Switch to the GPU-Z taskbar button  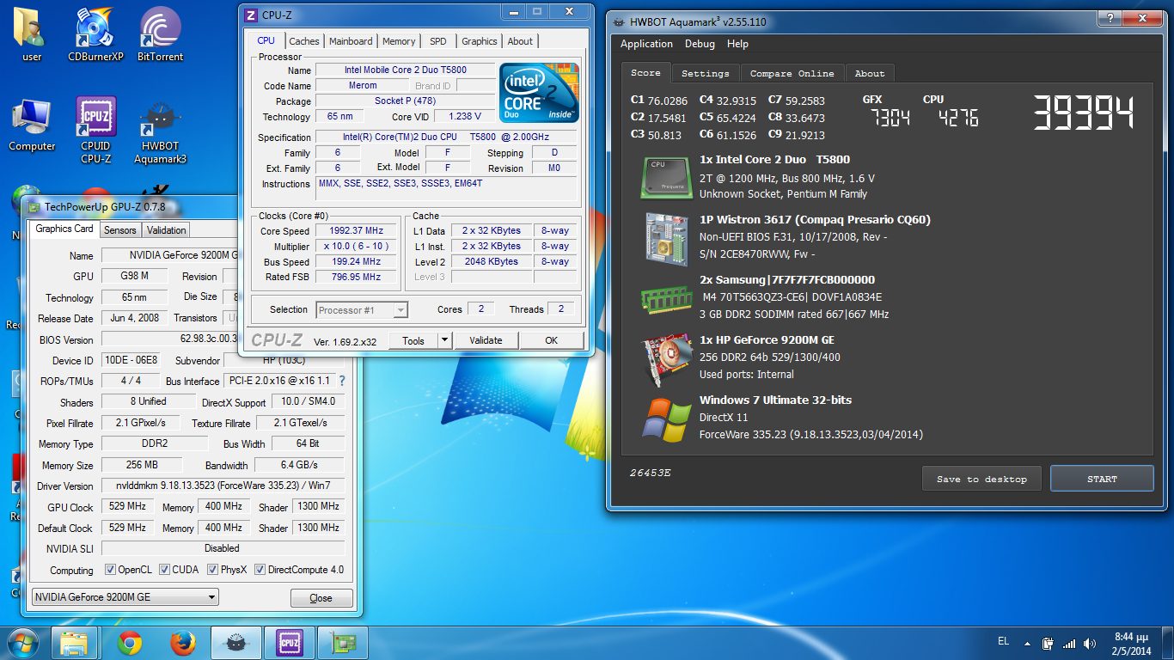(x=342, y=642)
